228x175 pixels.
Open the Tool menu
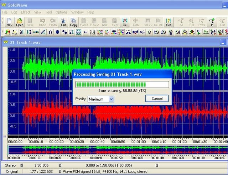click(48, 12)
